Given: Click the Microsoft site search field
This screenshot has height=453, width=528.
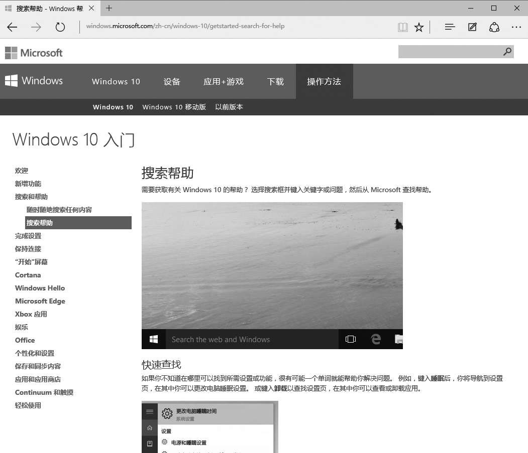Looking at the screenshot, I should pos(456,52).
